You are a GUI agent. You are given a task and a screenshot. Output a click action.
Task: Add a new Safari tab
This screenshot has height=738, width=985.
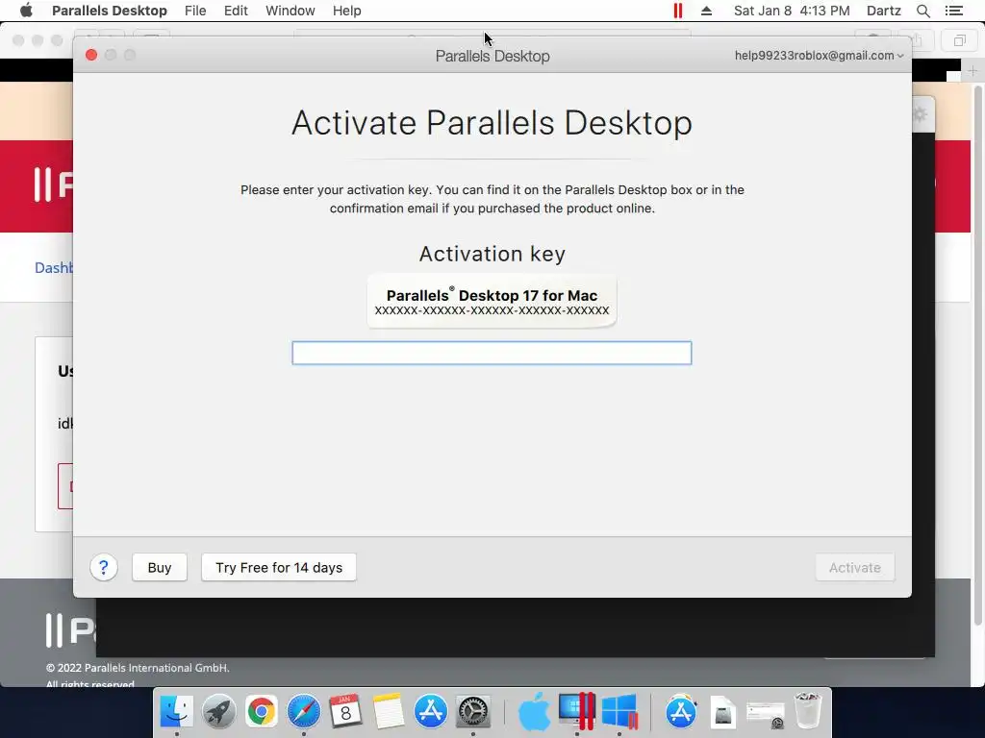972,71
